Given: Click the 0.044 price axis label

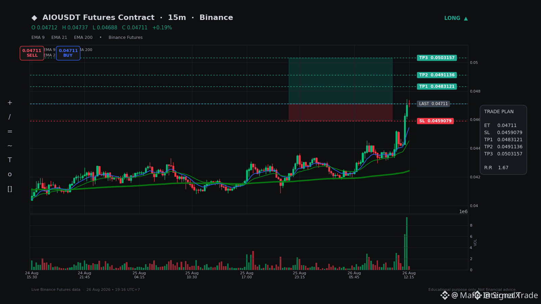Looking at the screenshot, I should coord(475,149).
